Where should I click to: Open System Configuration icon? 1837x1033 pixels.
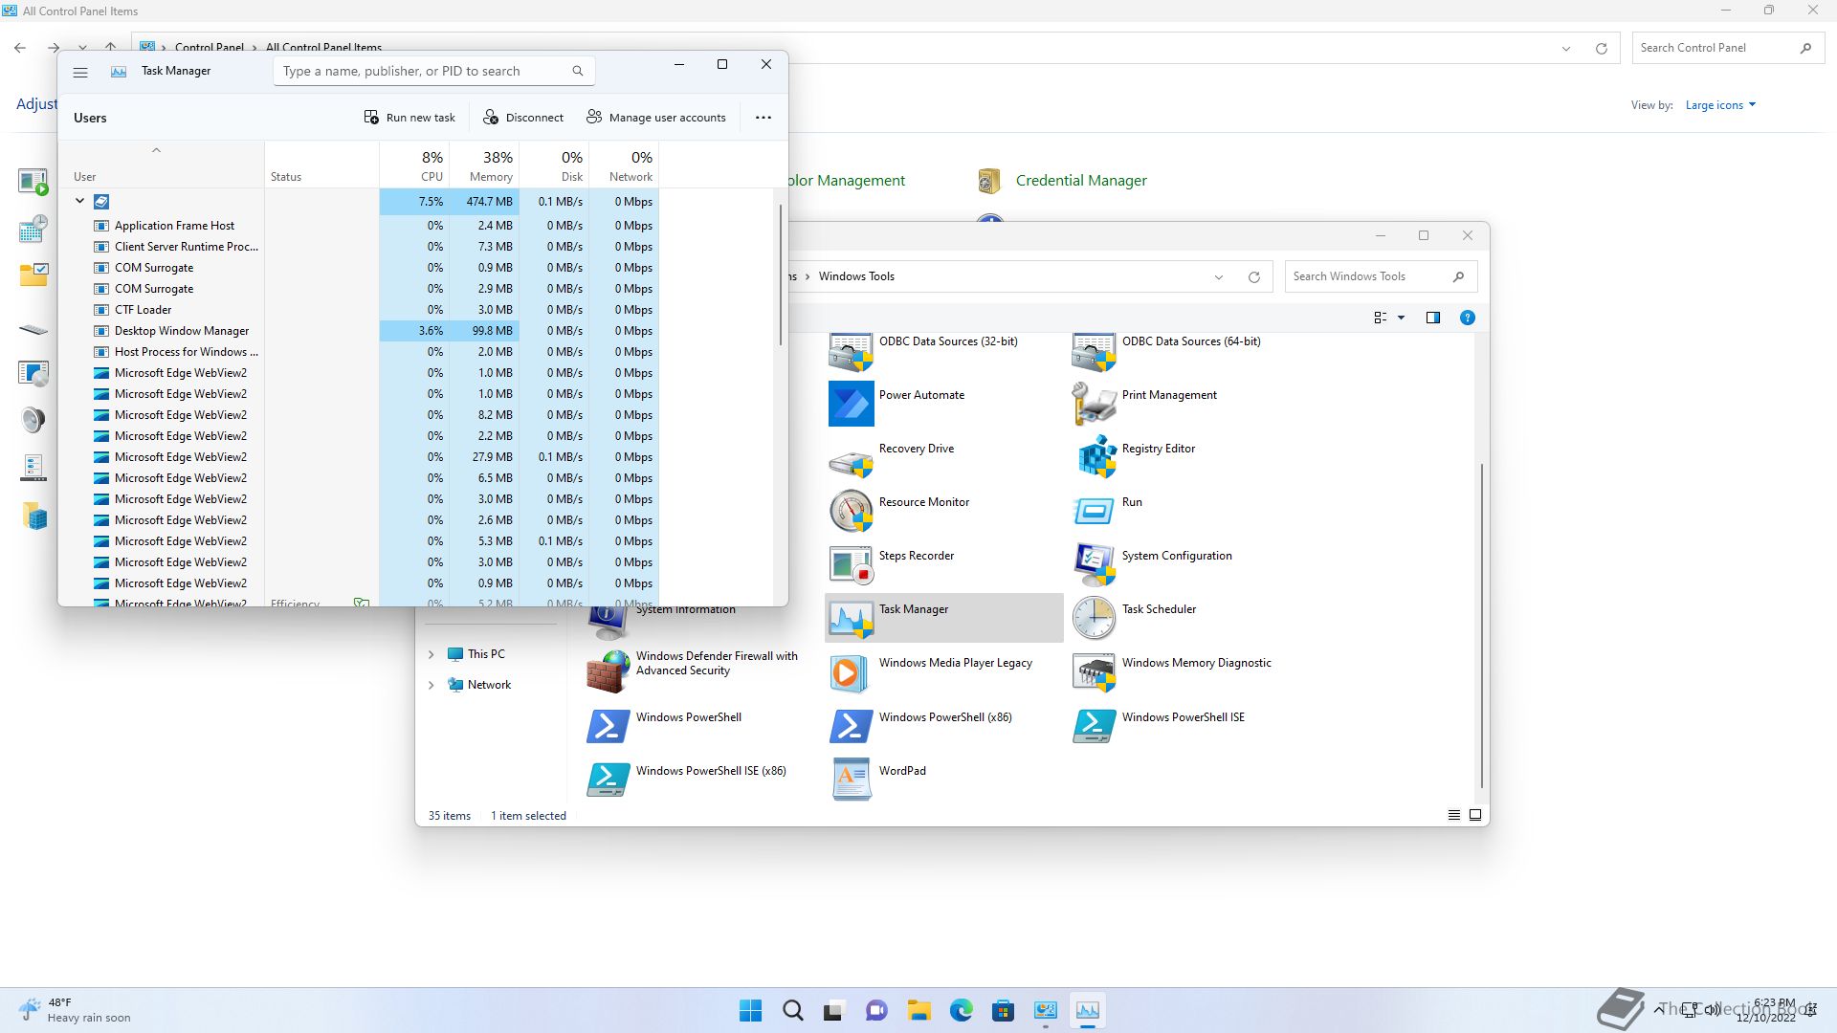point(1094,564)
